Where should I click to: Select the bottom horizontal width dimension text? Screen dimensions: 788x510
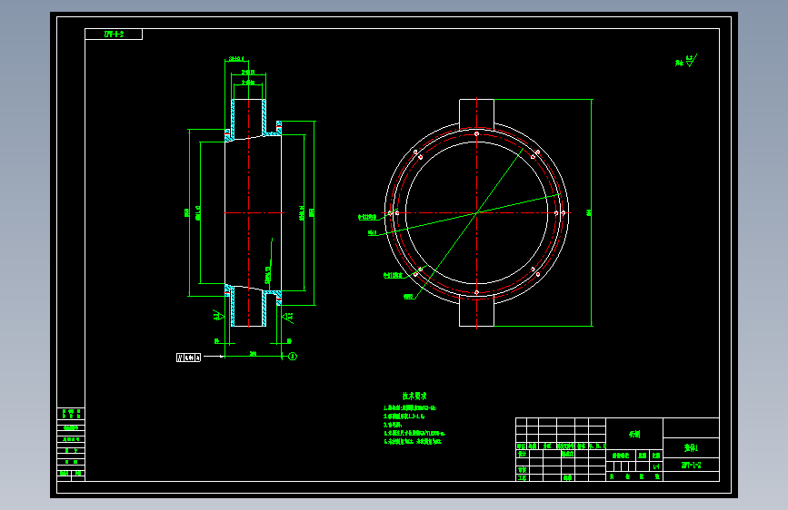(x=254, y=354)
